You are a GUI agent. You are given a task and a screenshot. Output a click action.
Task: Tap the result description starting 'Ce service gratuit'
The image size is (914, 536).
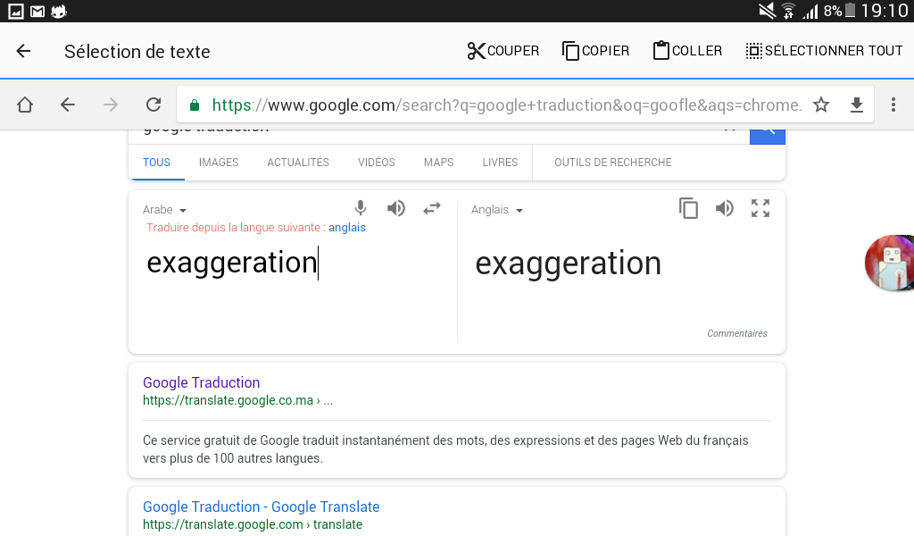[445, 449]
